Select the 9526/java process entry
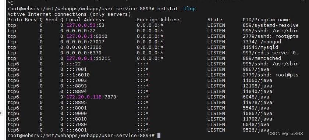This screenshot has height=140, width=309. point(256,130)
